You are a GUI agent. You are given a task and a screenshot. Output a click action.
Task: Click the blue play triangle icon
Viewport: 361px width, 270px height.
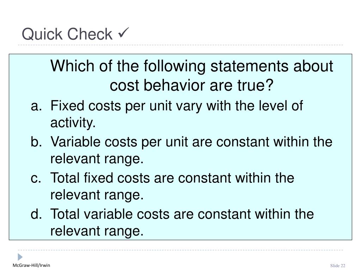click(20, 257)
